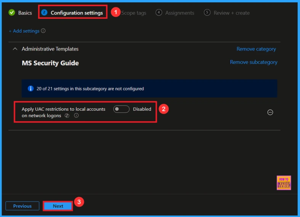Click Remove category link

point(256,49)
